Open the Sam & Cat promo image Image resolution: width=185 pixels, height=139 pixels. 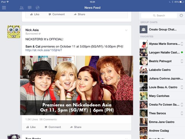click(x=77, y=85)
